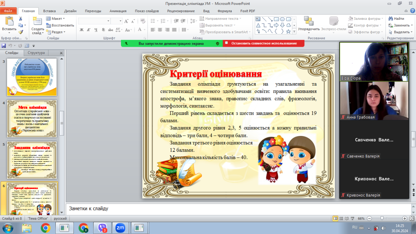Toggle bold Ж formatting

[81, 30]
